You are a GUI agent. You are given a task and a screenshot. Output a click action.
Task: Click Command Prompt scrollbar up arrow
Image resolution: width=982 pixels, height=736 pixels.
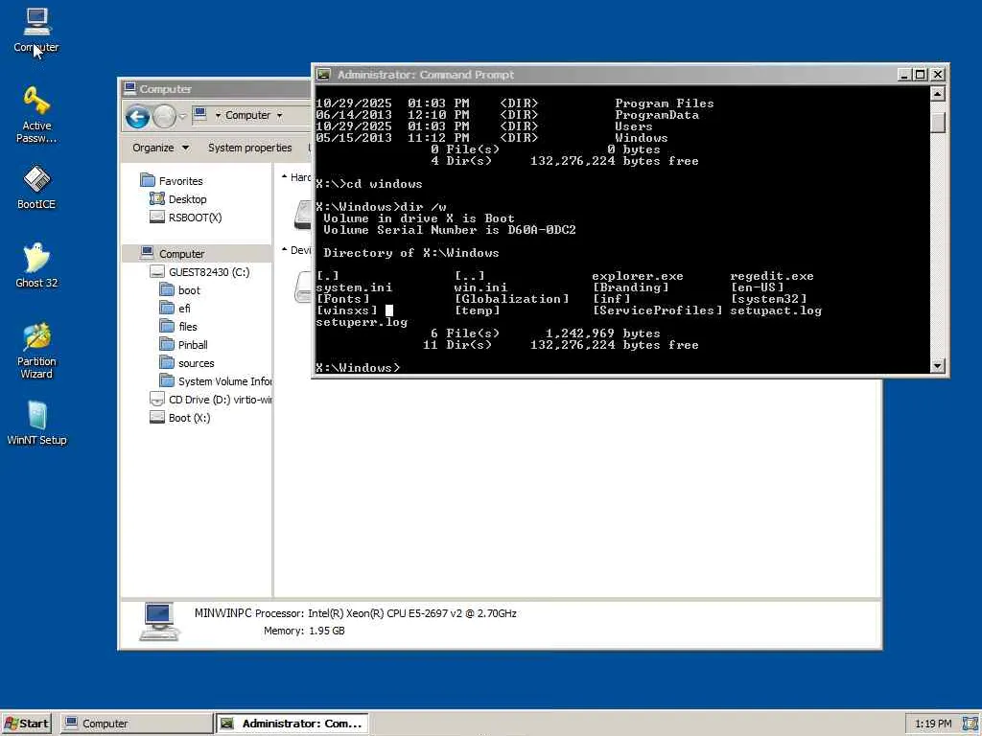tap(937, 94)
